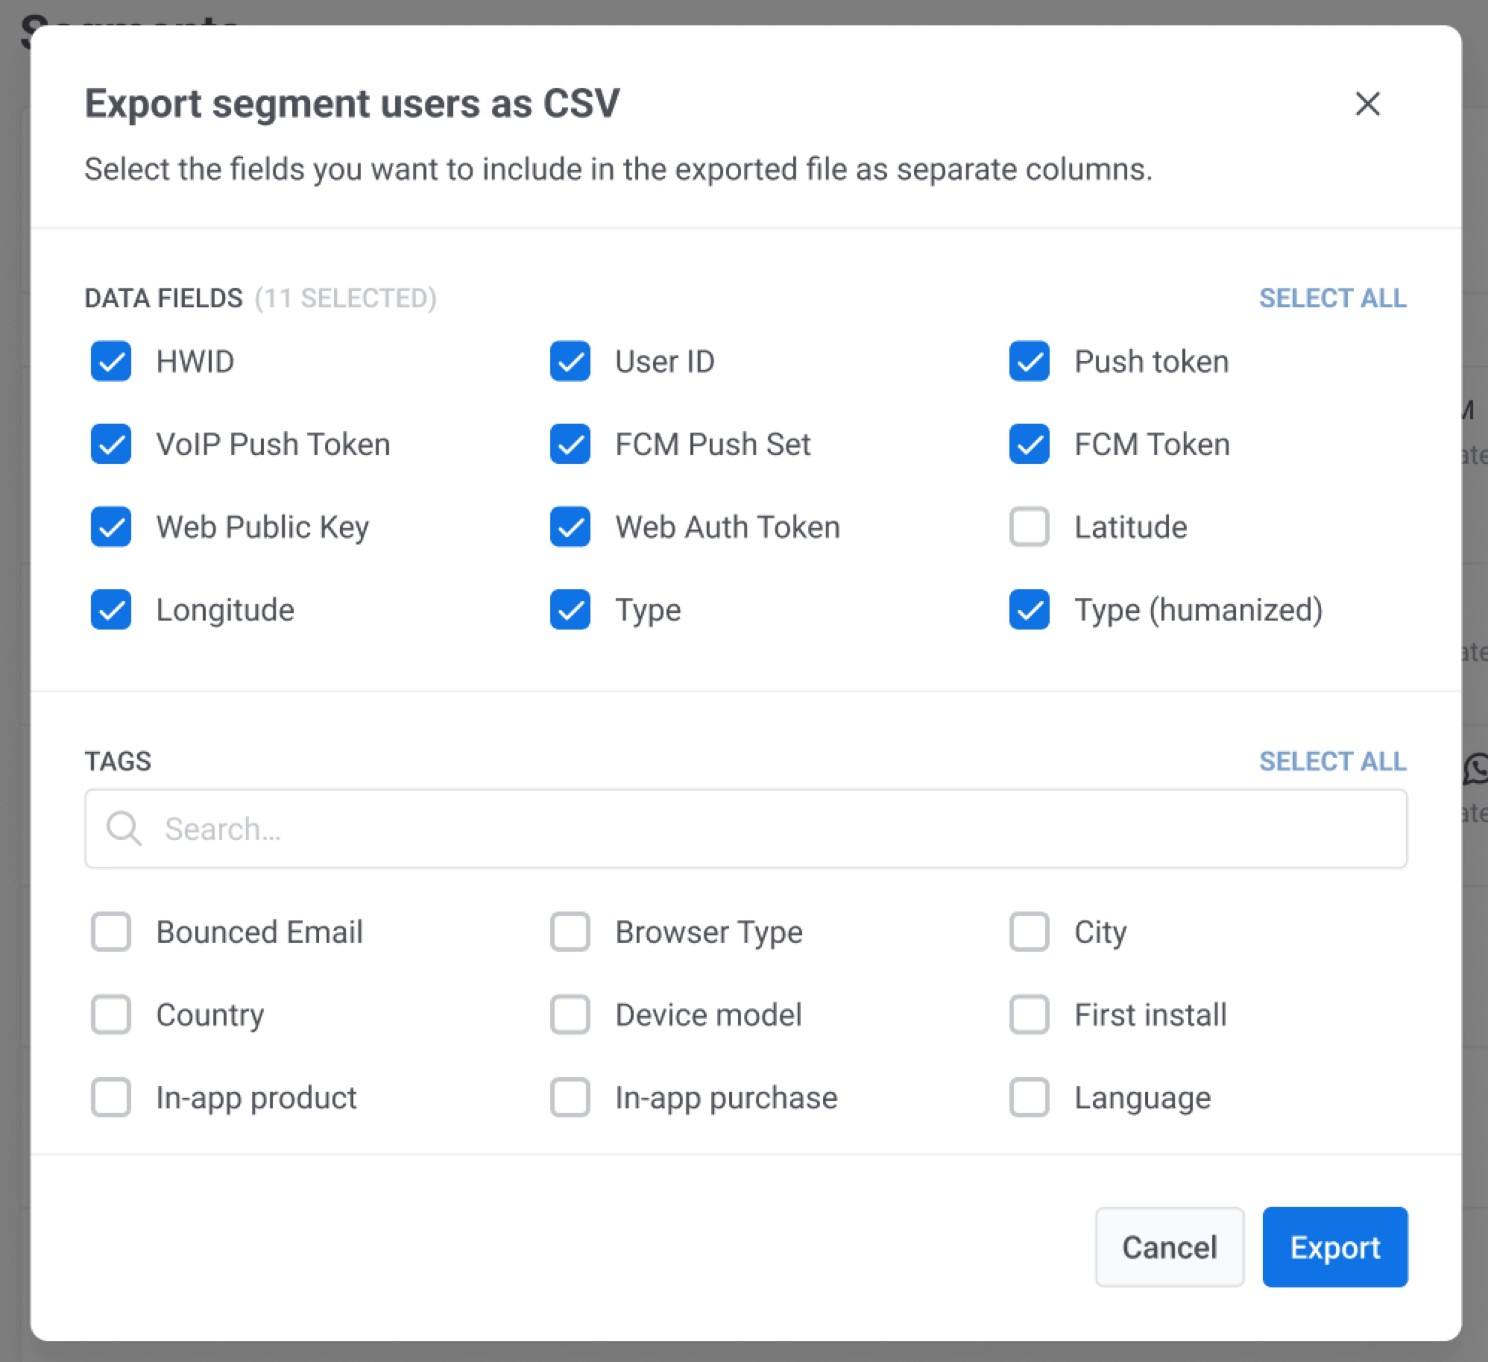Uncheck Web Auth Token

click(x=570, y=527)
